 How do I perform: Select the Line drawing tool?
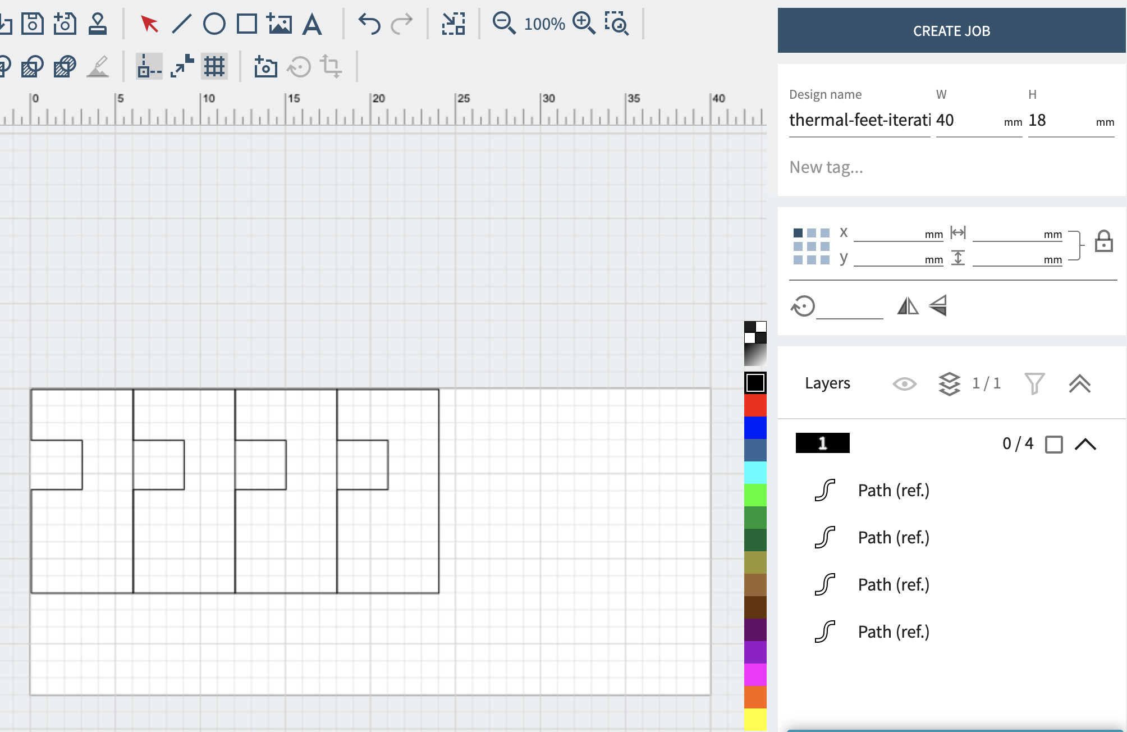(181, 24)
